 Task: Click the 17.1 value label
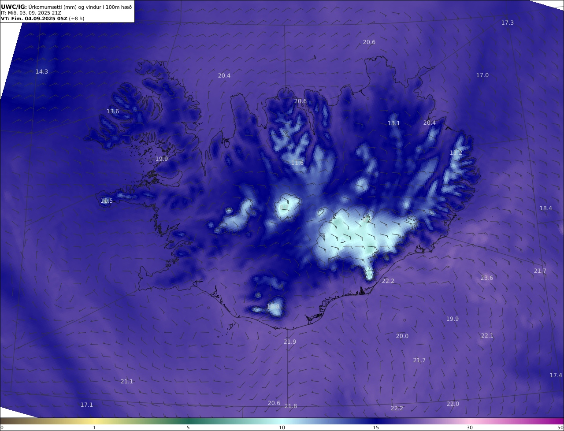tap(87, 405)
